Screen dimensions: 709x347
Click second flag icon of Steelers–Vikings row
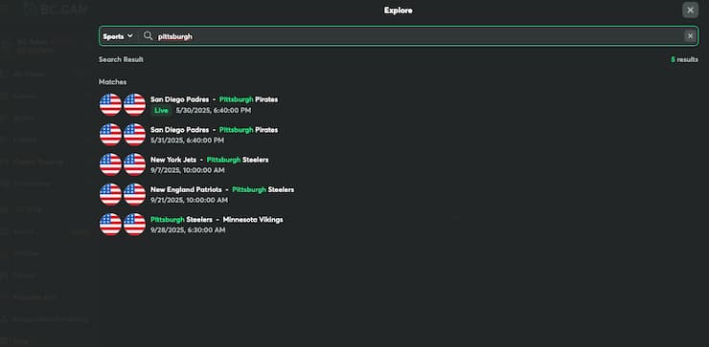135,225
